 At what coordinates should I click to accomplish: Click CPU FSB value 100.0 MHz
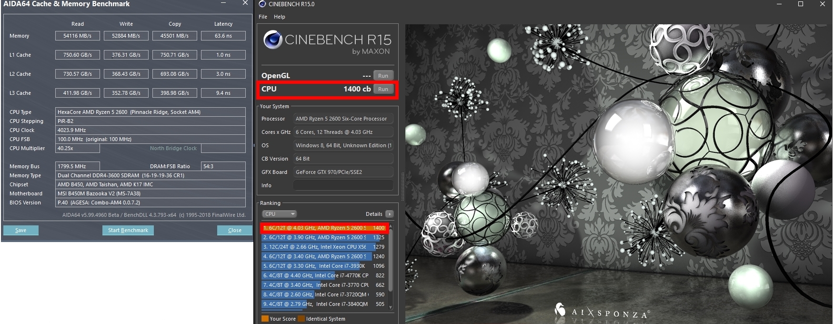pos(151,139)
